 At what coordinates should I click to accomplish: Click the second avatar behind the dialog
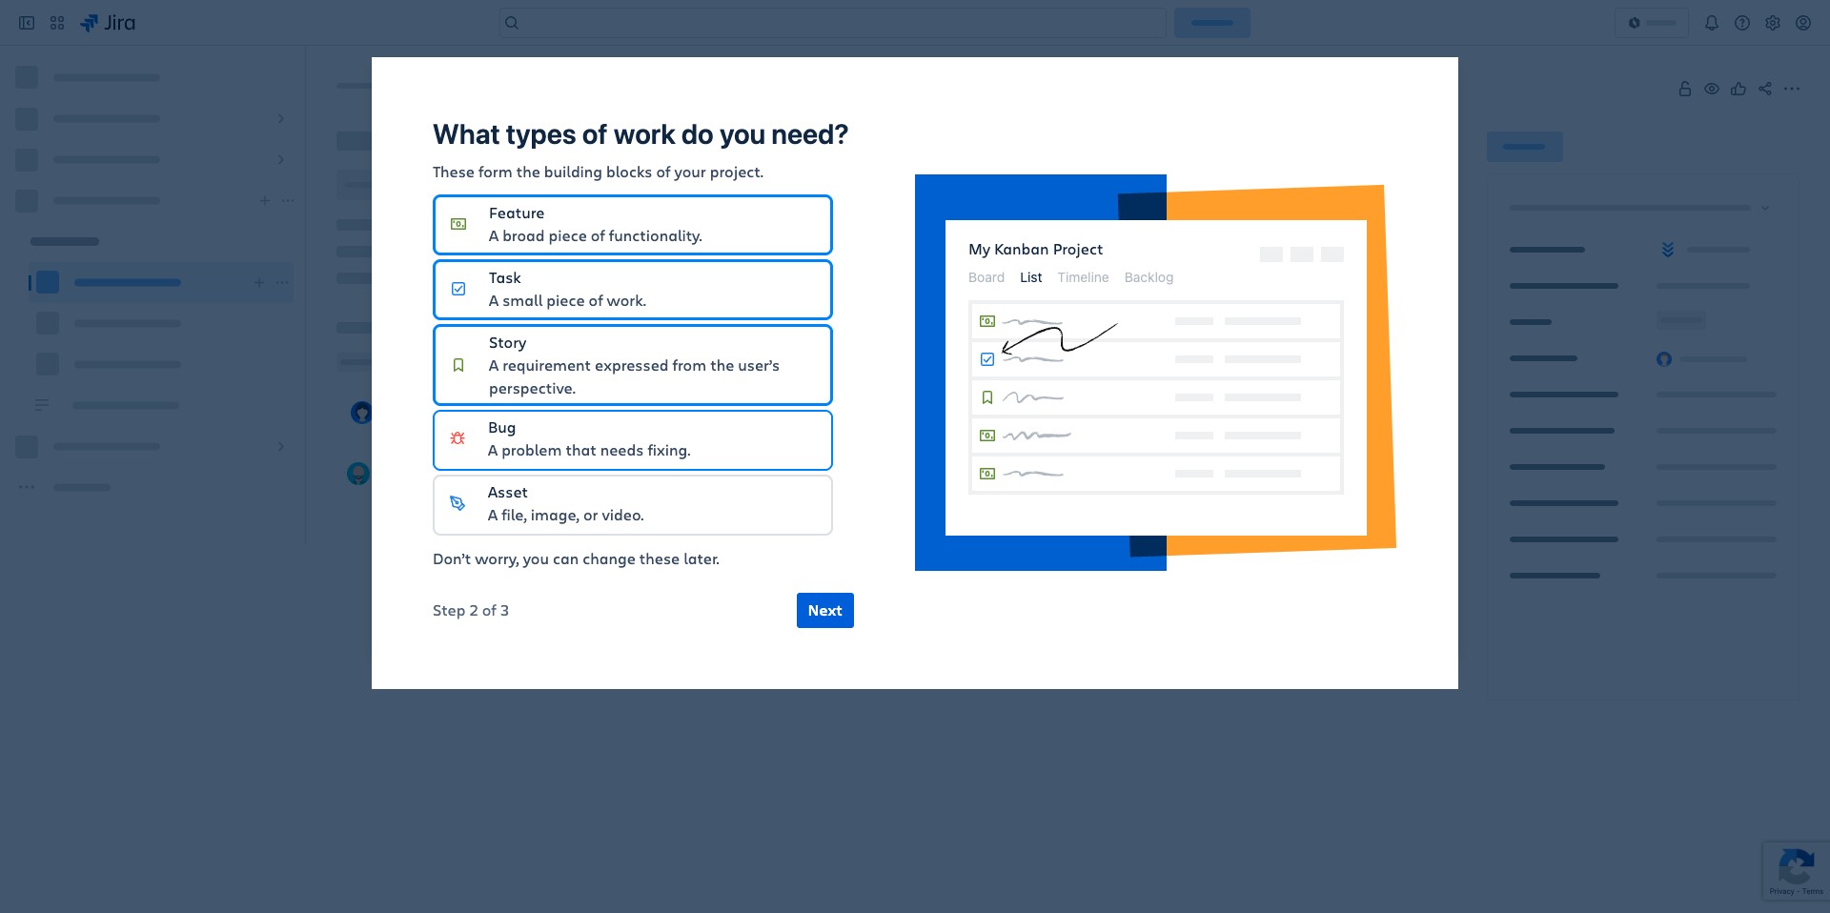[x=358, y=473]
